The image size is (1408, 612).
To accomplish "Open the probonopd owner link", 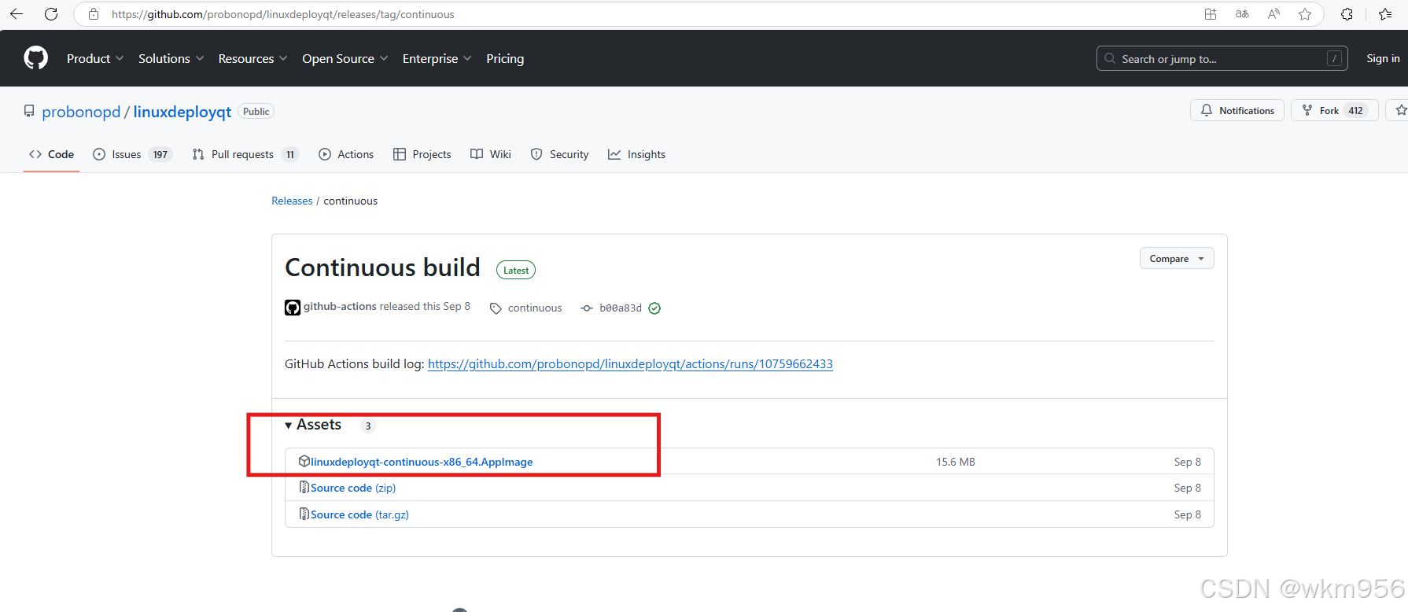I will click(81, 112).
